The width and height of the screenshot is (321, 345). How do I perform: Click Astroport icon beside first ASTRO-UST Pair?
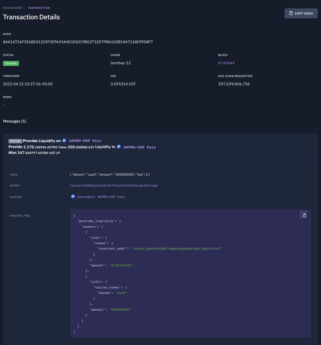tap(64, 141)
